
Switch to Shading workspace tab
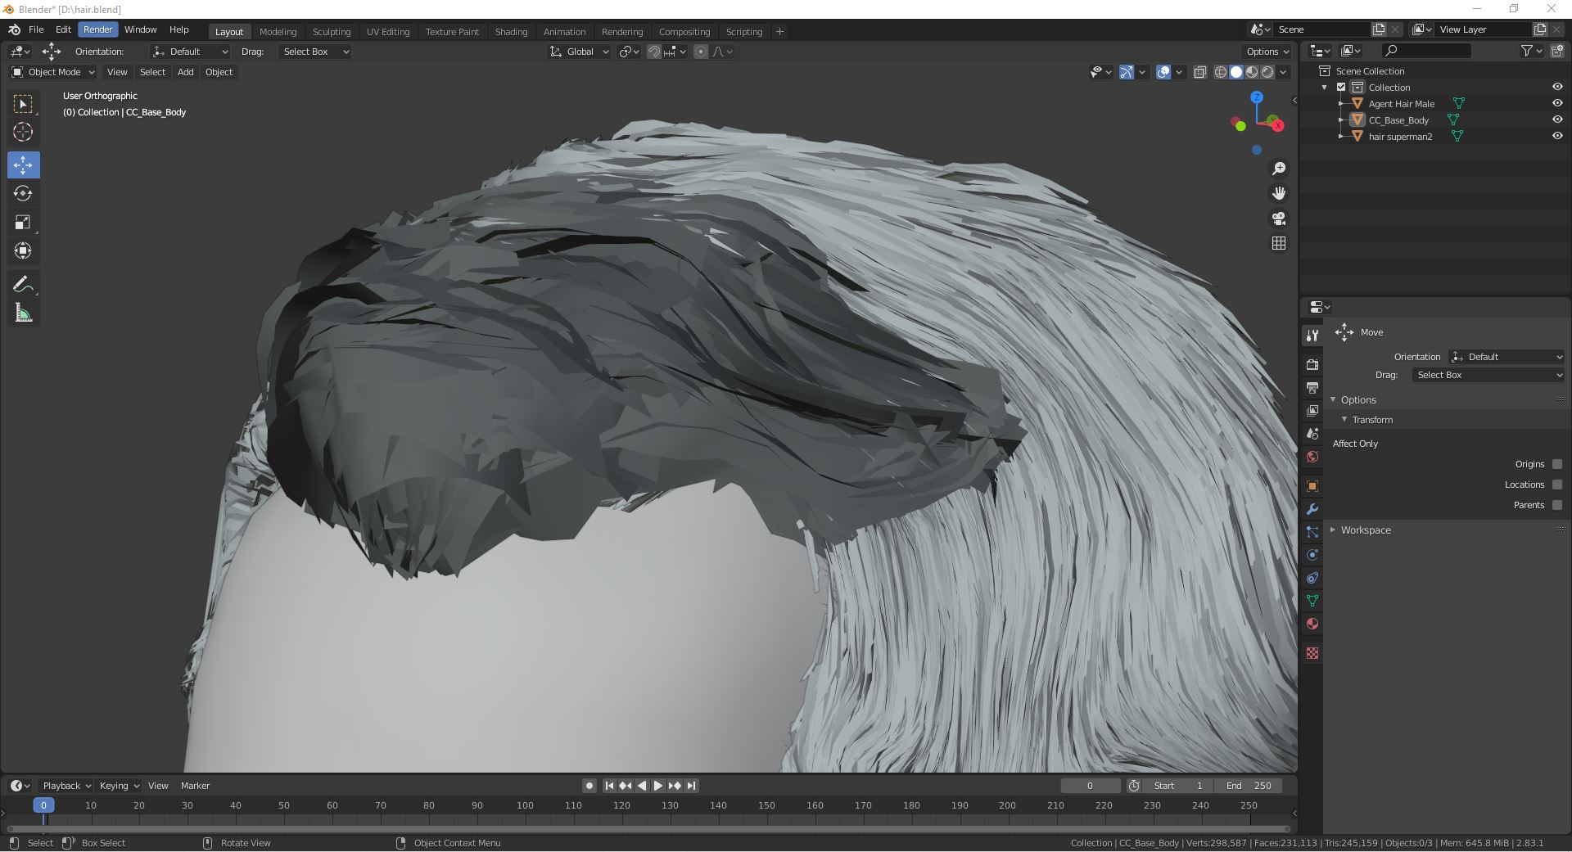click(511, 31)
